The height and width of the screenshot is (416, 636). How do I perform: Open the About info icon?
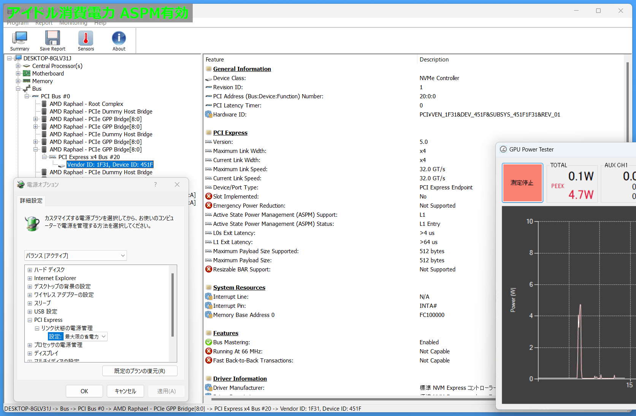pyautogui.click(x=119, y=38)
